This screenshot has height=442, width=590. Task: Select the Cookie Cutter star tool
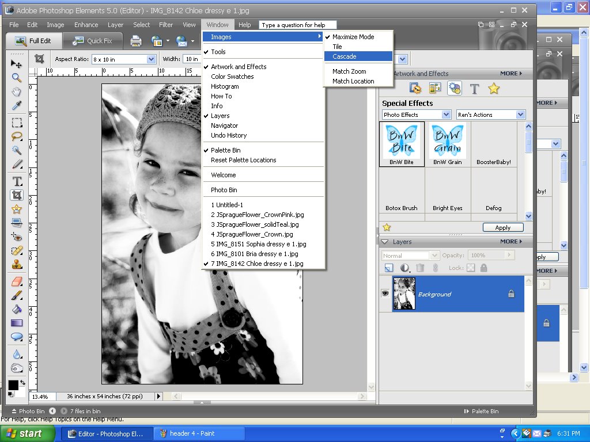coord(17,209)
